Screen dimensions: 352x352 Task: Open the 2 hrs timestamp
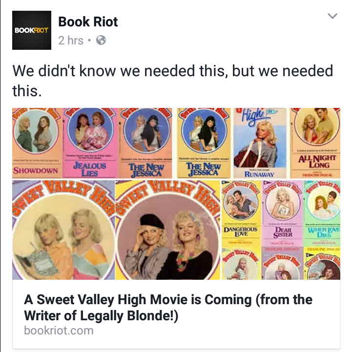click(x=71, y=41)
